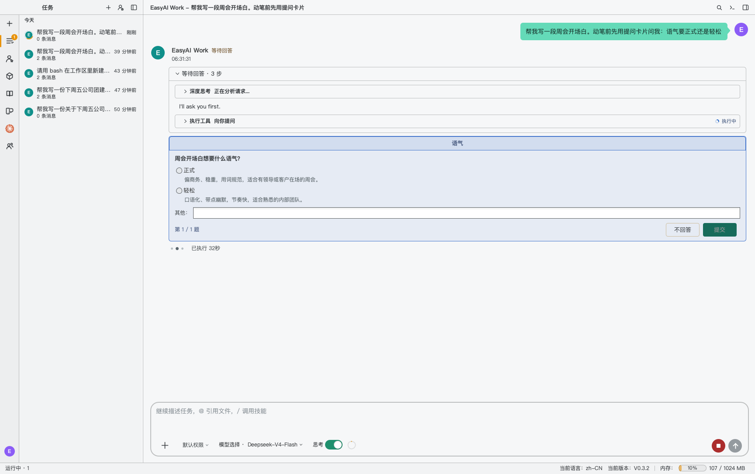755x474 pixels.
Task: Open the agent person icon in left rail
Action: [9, 59]
